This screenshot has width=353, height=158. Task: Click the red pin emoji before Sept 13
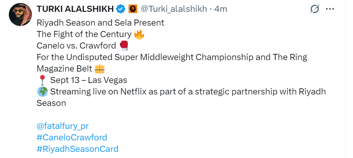[x=42, y=80]
